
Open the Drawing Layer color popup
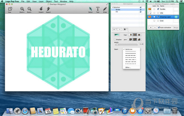(150, 17)
